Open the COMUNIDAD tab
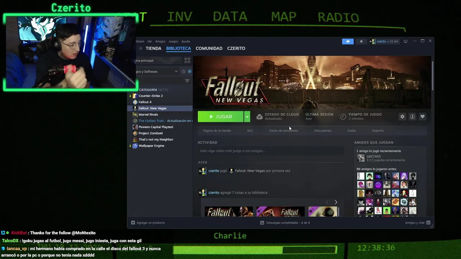 click(209, 48)
